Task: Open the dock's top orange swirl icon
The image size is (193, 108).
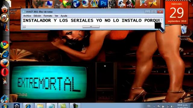Action: (5, 9)
